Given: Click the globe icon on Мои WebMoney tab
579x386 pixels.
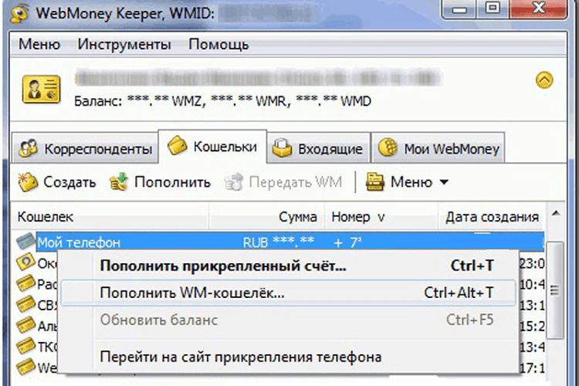Looking at the screenshot, I should point(388,147).
